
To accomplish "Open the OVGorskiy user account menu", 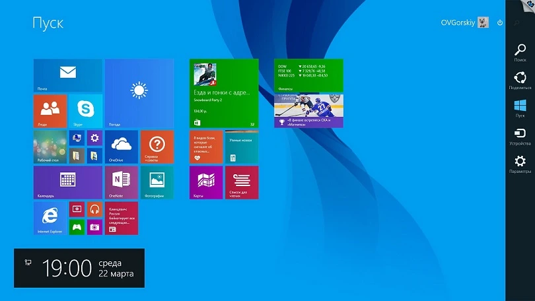I will 465,22.
